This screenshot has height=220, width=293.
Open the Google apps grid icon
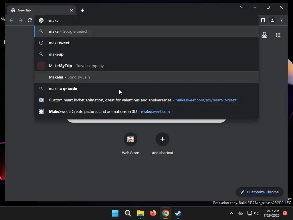point(278,35)
